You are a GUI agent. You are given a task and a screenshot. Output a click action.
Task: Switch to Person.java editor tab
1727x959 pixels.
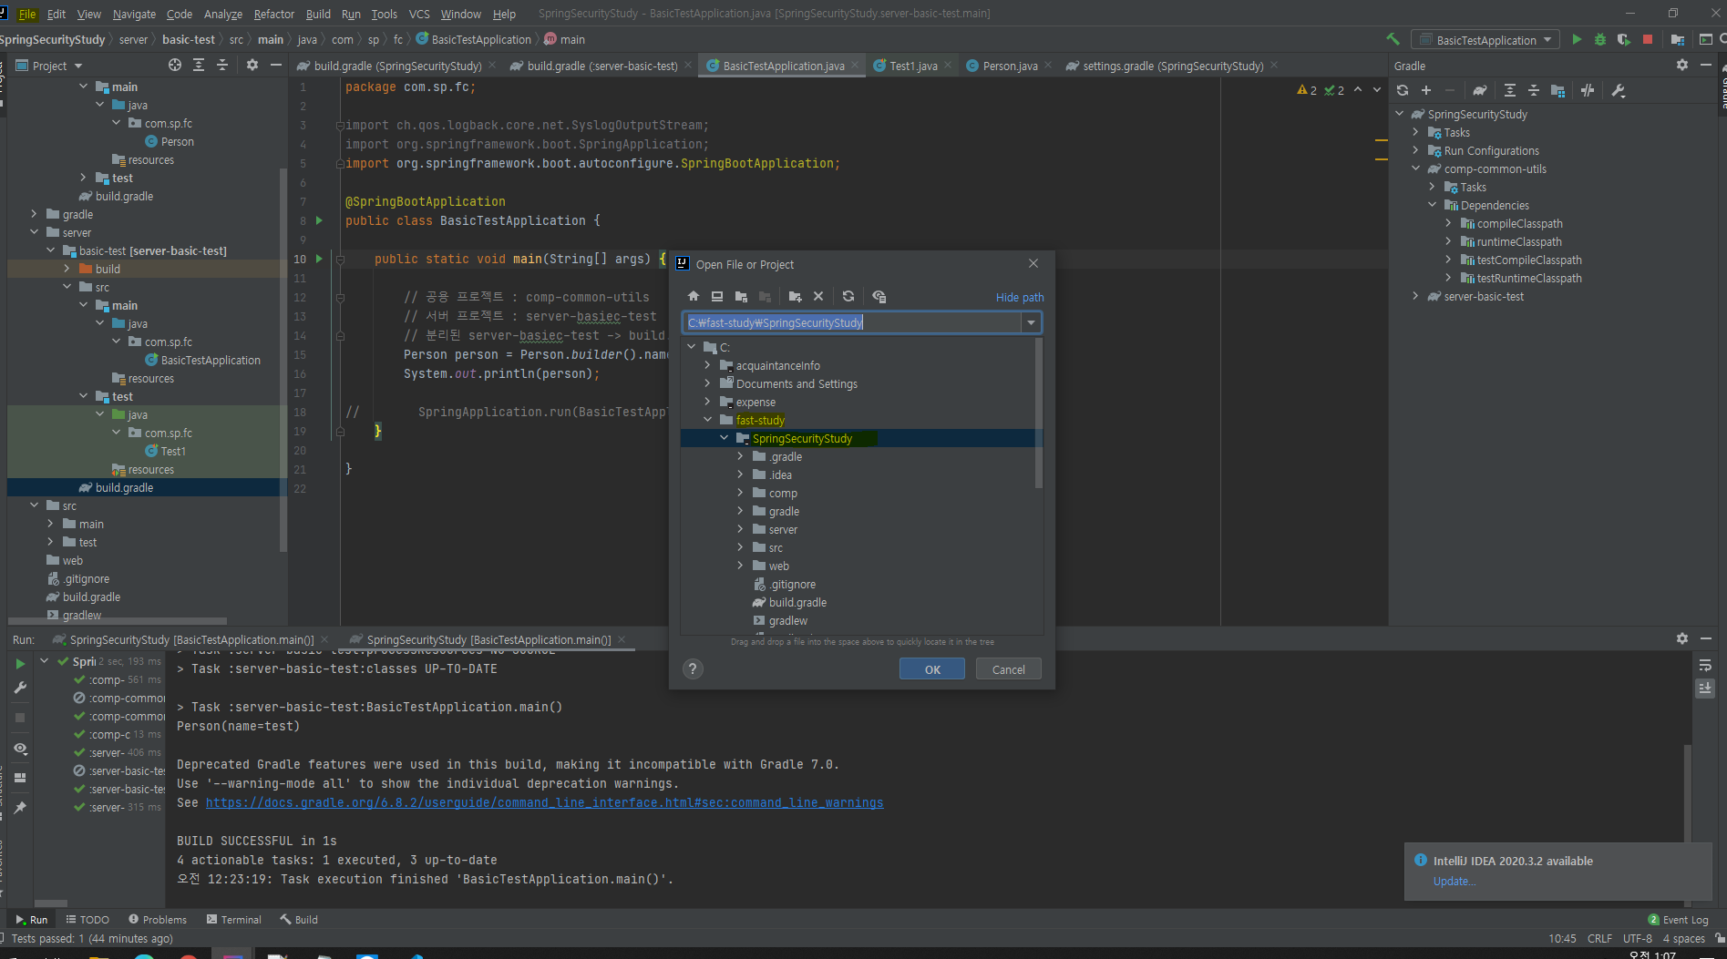(x=1009, y=66)
